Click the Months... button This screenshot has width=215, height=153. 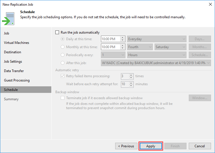click(x=200, y=47)
